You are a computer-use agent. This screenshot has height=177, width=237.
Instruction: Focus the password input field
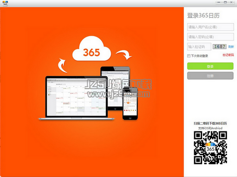(210, 37)
